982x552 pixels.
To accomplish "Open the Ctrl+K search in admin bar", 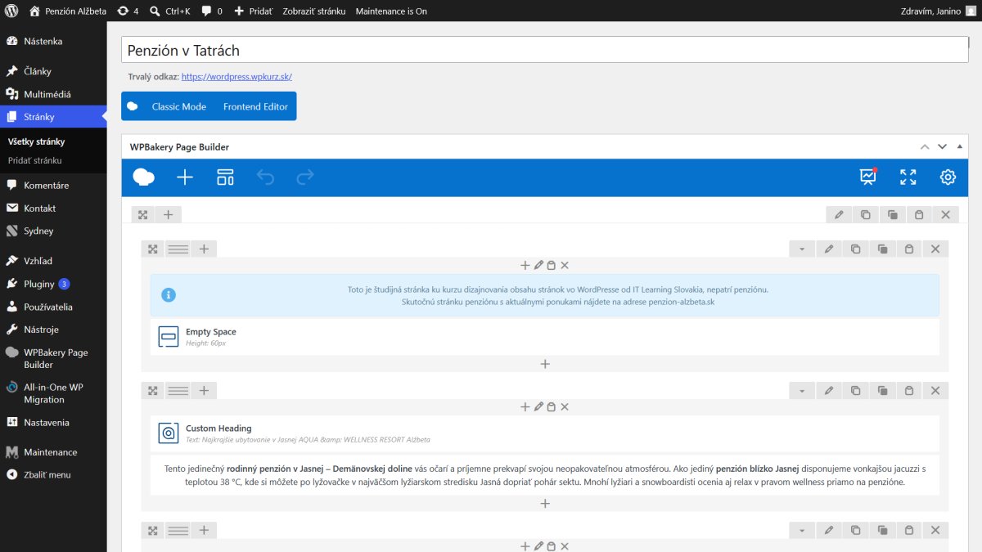I will tap(169, 11).
